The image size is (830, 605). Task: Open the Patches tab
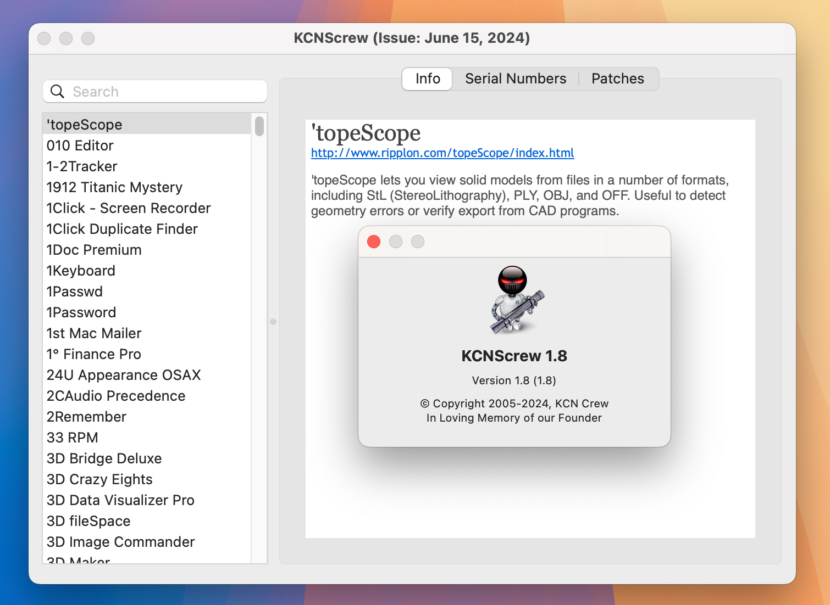click(x=618, y=79)
